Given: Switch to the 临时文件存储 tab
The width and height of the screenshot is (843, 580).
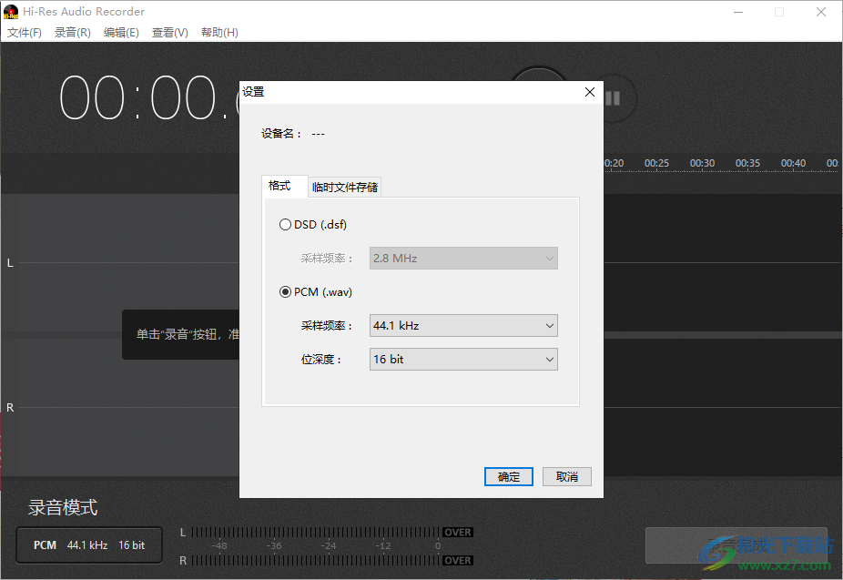Looking at the screenshot, I should (x=344, y=186).
